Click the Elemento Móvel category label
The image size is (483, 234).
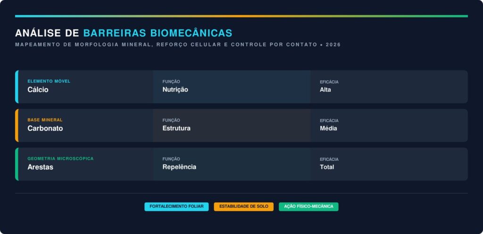(49, 81)
